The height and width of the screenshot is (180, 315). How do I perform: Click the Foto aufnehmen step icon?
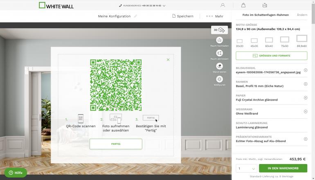[116, 119]
